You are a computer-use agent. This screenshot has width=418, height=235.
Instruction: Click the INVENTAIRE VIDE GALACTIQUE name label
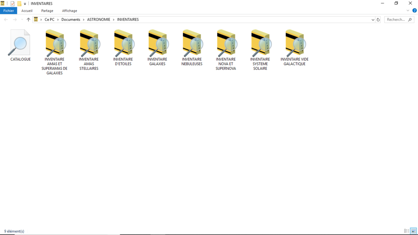tap(295, 61)
